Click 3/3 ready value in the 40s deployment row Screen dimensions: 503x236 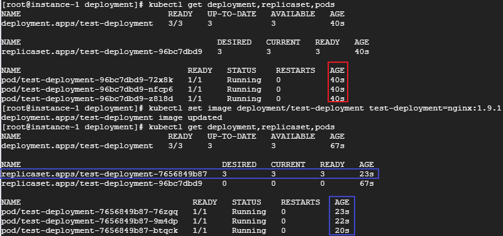pos(175,23)
